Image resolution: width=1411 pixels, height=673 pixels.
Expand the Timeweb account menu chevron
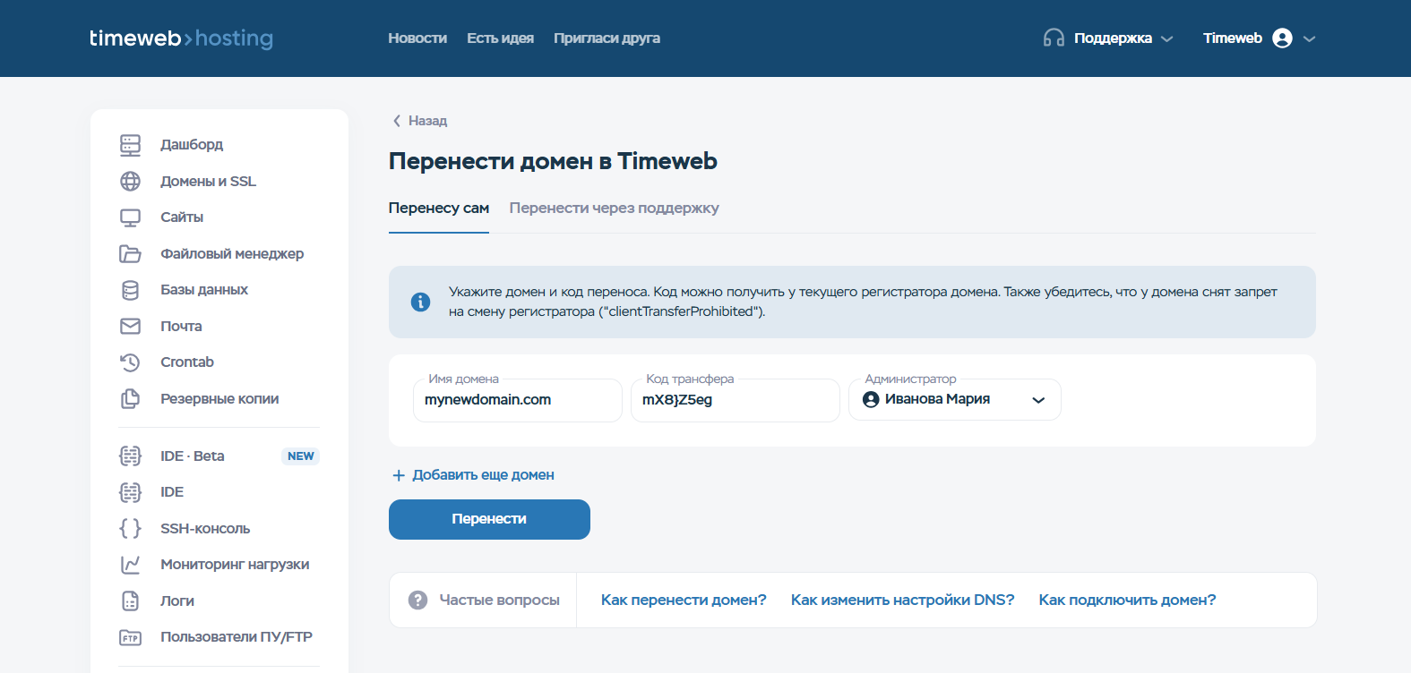[x=1309, y=39]
